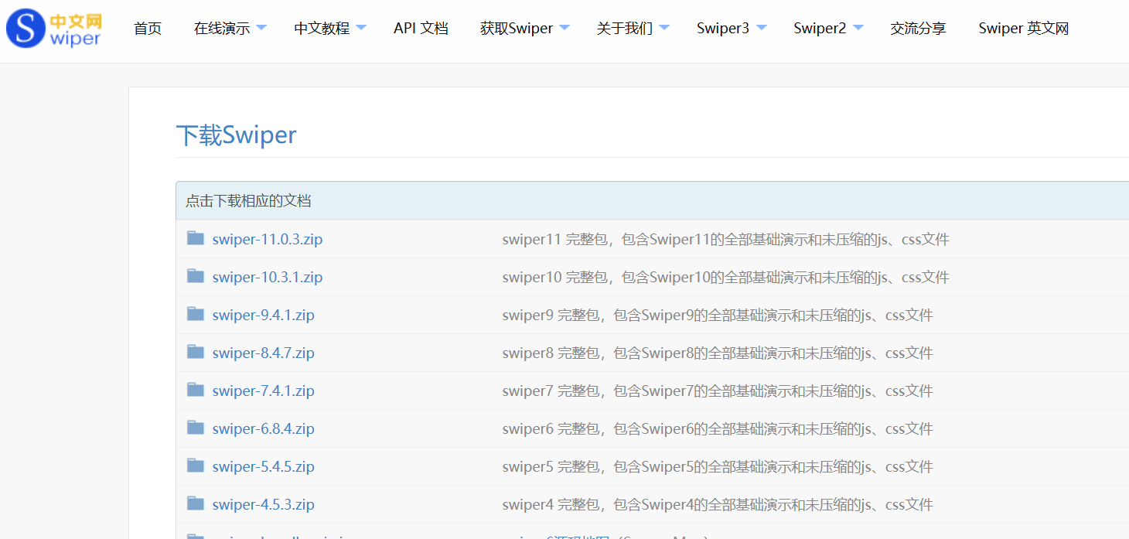
Task: Click the swiper8 完整包 description text
Action: coord(718,353)
